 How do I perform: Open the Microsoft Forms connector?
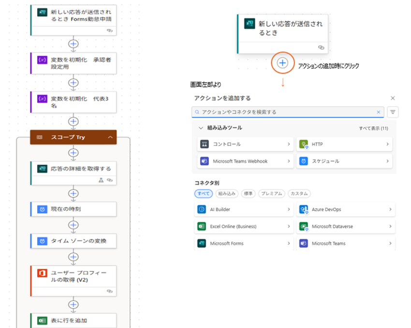(244, 243)
